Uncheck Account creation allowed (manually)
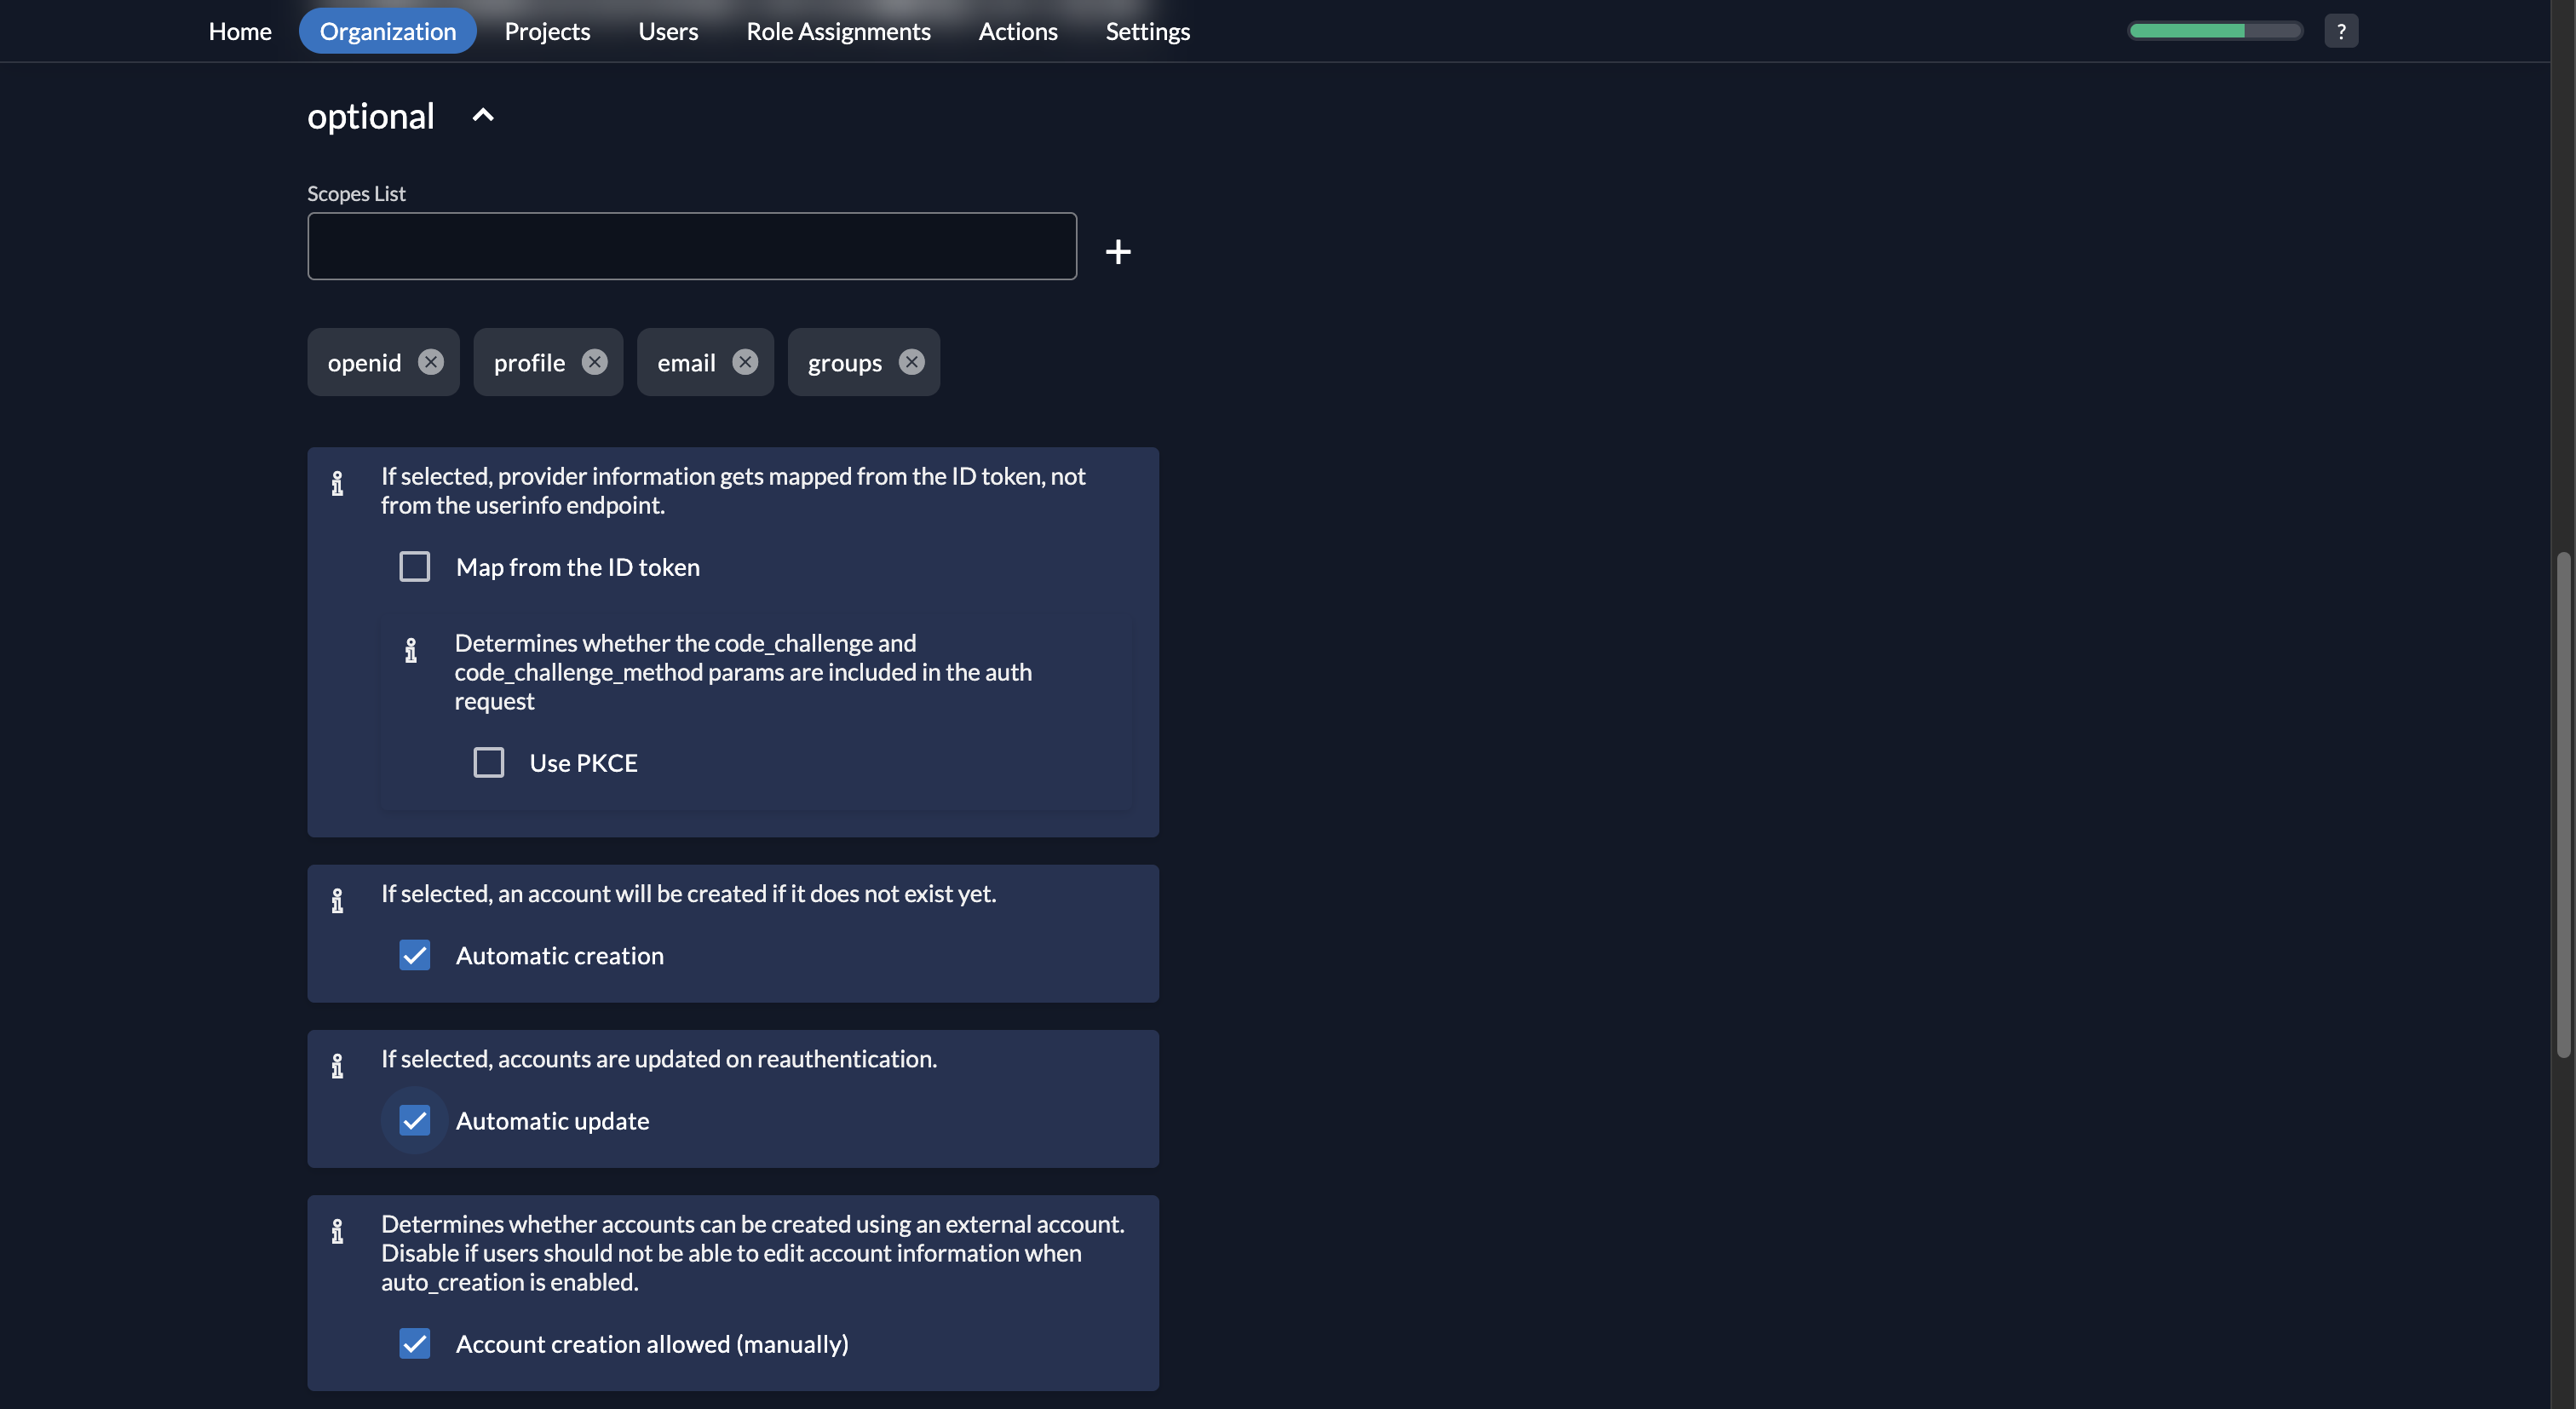This screenshot has width=2576, height=1409. [x=415, y=1343]
